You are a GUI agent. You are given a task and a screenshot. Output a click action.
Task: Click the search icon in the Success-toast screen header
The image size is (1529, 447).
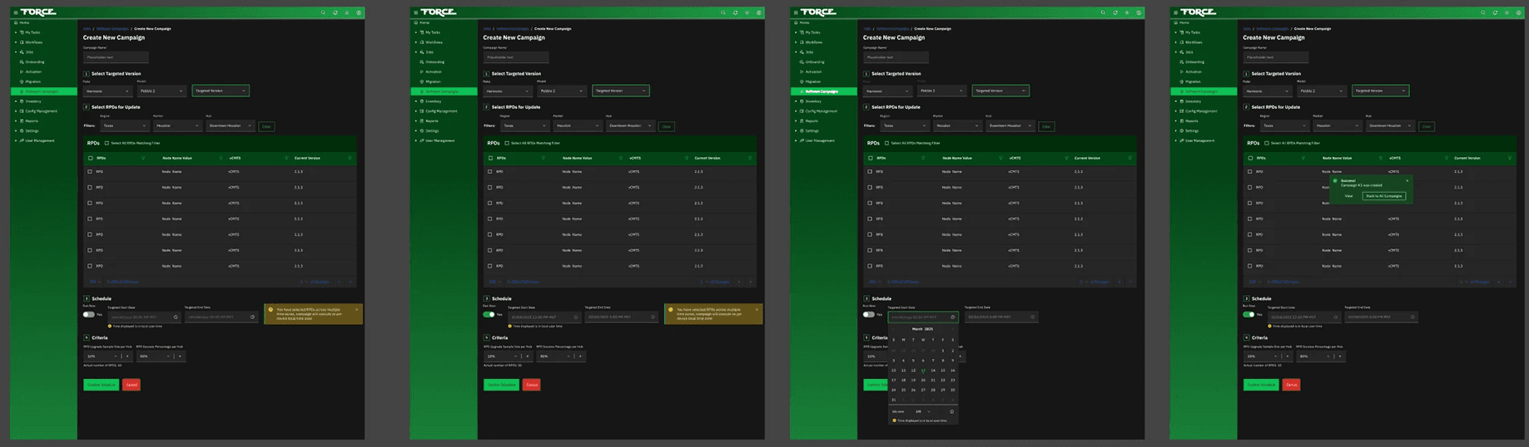point(1482,12)
